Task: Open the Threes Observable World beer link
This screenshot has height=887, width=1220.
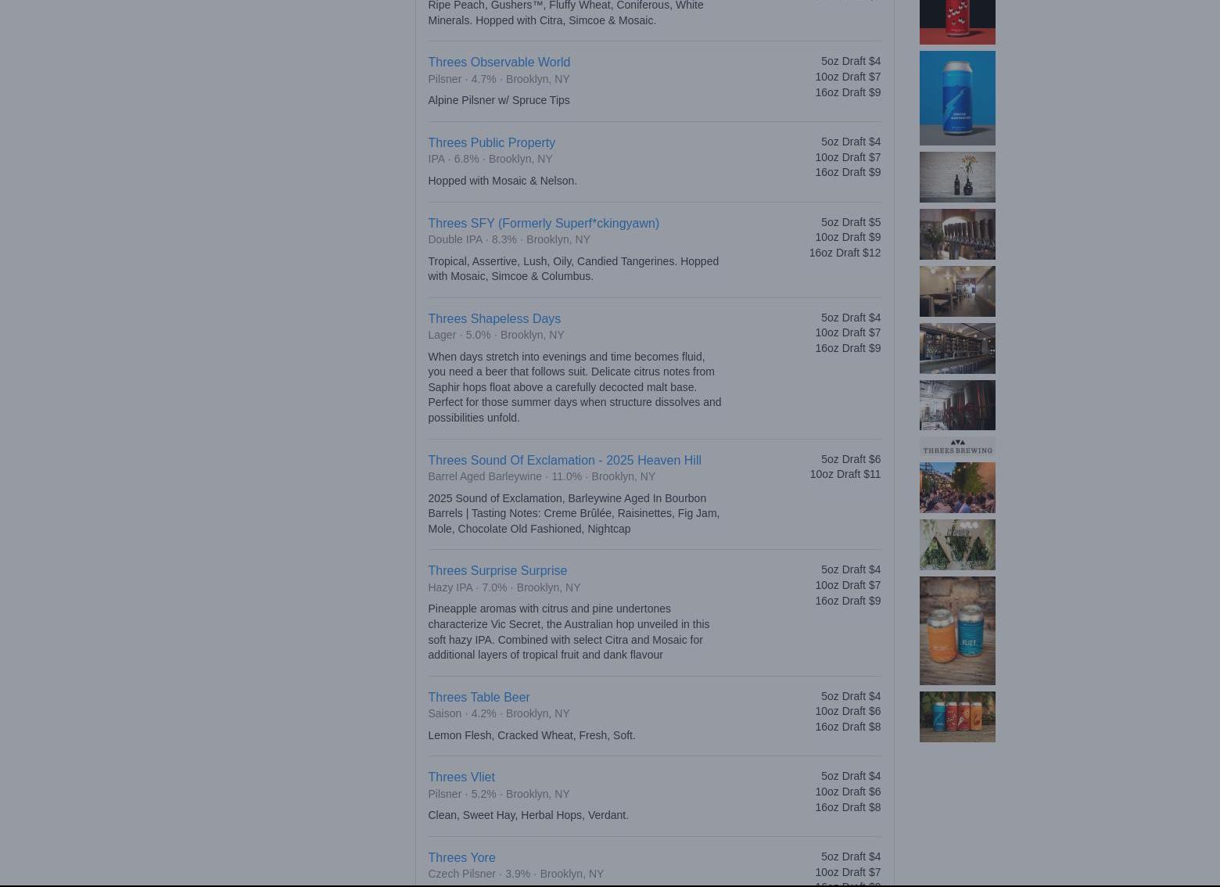Action: (498, 62)
